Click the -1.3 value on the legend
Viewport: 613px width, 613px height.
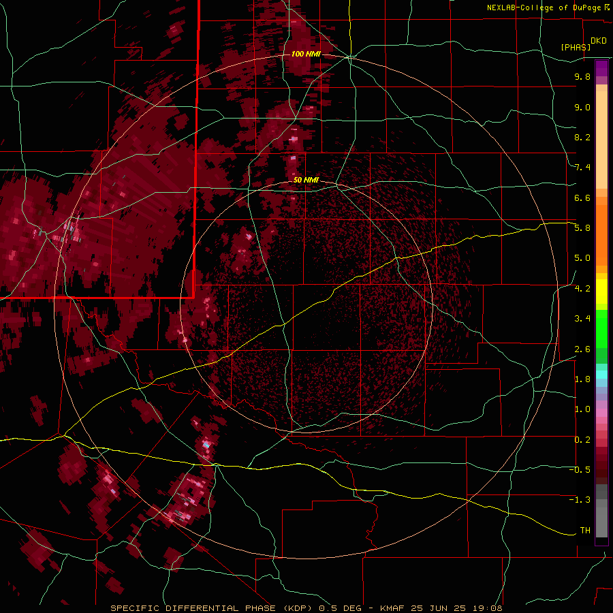[x=580, y=500]
